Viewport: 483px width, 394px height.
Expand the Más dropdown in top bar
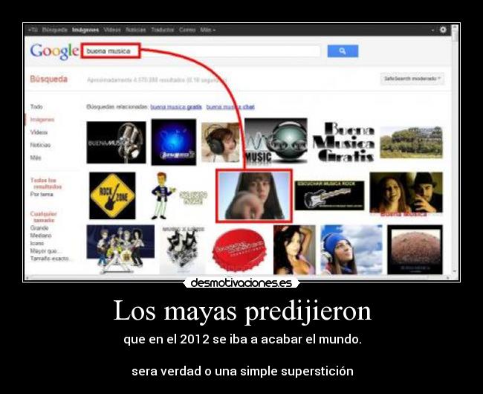coord(208,30)
